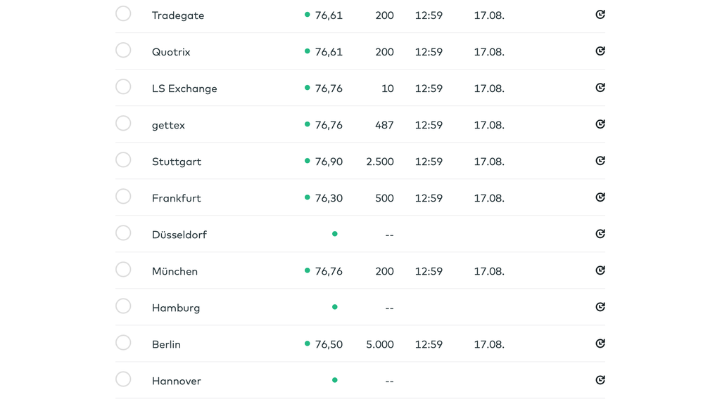The image size is (703, 399).
Task: Select Tradegate as trading venue
Action: point(123,14)
